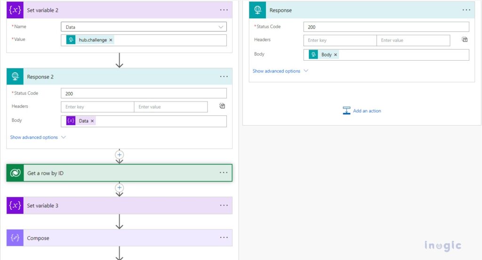Click the Set variable 3 icon
The height and width of the screenshot is (260, 482).
(x=15, y=205)
